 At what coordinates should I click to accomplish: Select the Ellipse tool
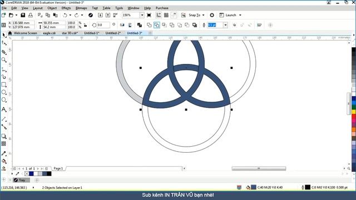4,92
